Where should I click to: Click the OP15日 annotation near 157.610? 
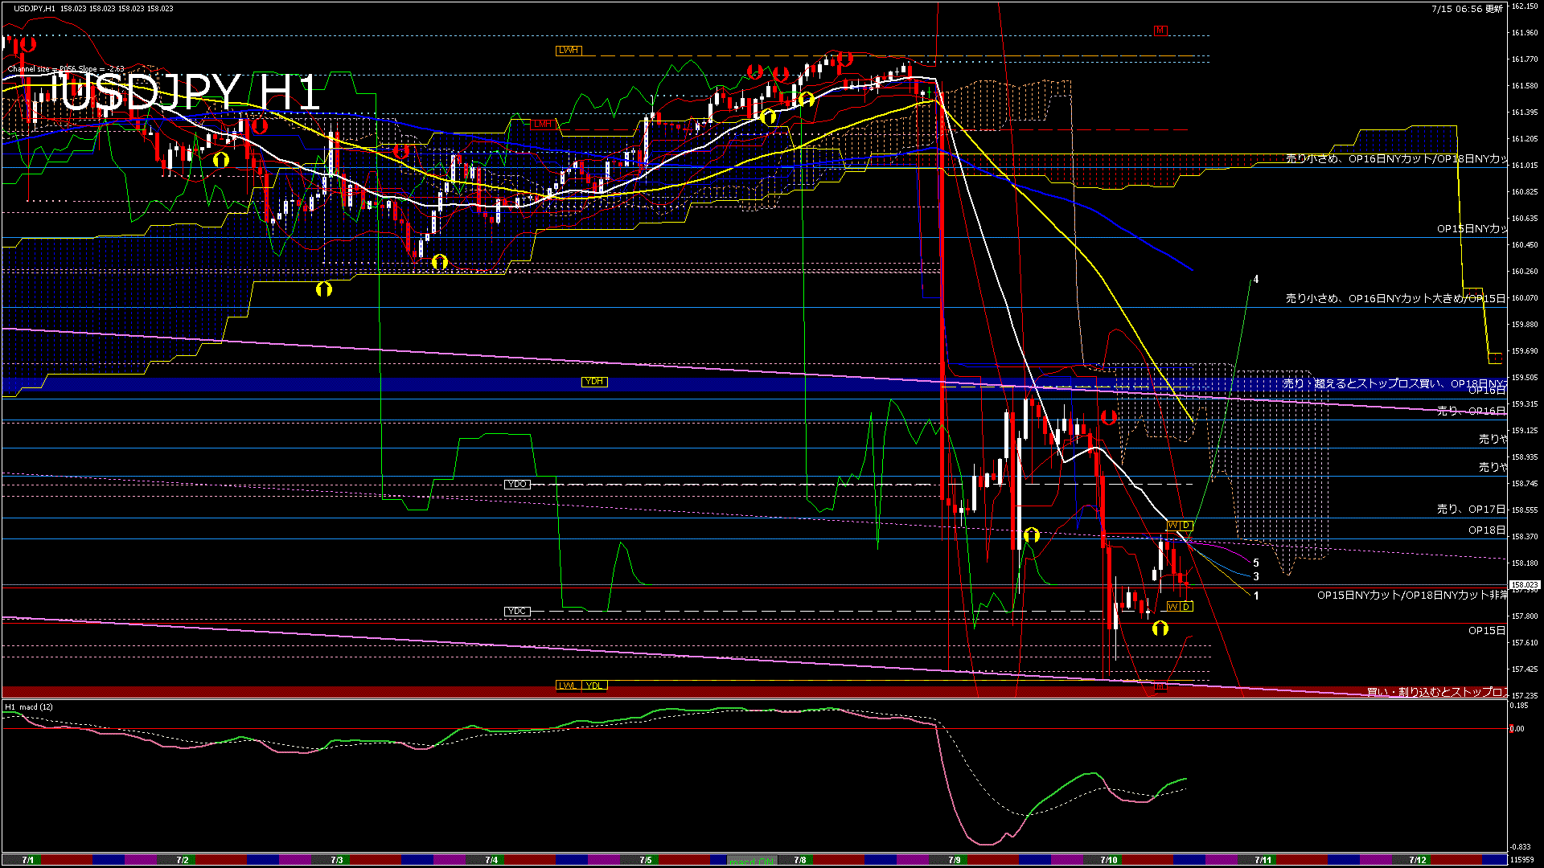point(1487,631)
